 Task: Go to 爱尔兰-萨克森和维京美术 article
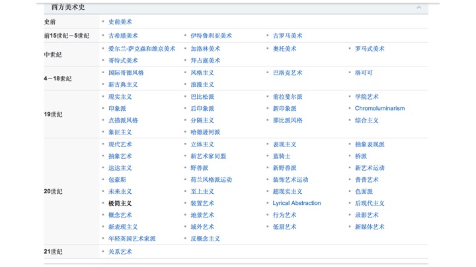pyautogui.click(x=141, y=49)
